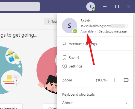The image size is (135, 109).
Task: Click the Sakshi name text
Action: pyautogui.click(x=86, y=21)
